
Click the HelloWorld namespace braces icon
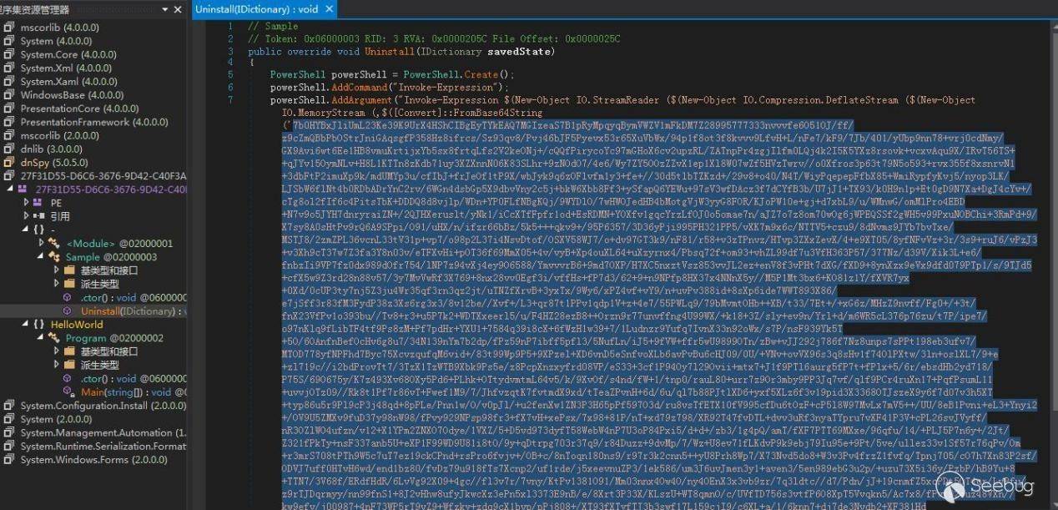(x=38, y=325)
